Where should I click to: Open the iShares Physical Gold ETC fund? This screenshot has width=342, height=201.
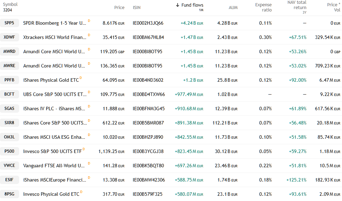click(x=51, y=80)
